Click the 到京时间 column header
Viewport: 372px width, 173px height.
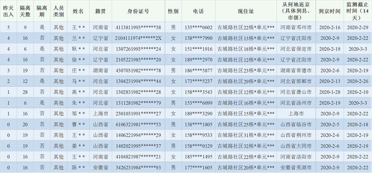pos(330,11)
